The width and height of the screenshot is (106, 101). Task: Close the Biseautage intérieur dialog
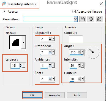[101, 4]
